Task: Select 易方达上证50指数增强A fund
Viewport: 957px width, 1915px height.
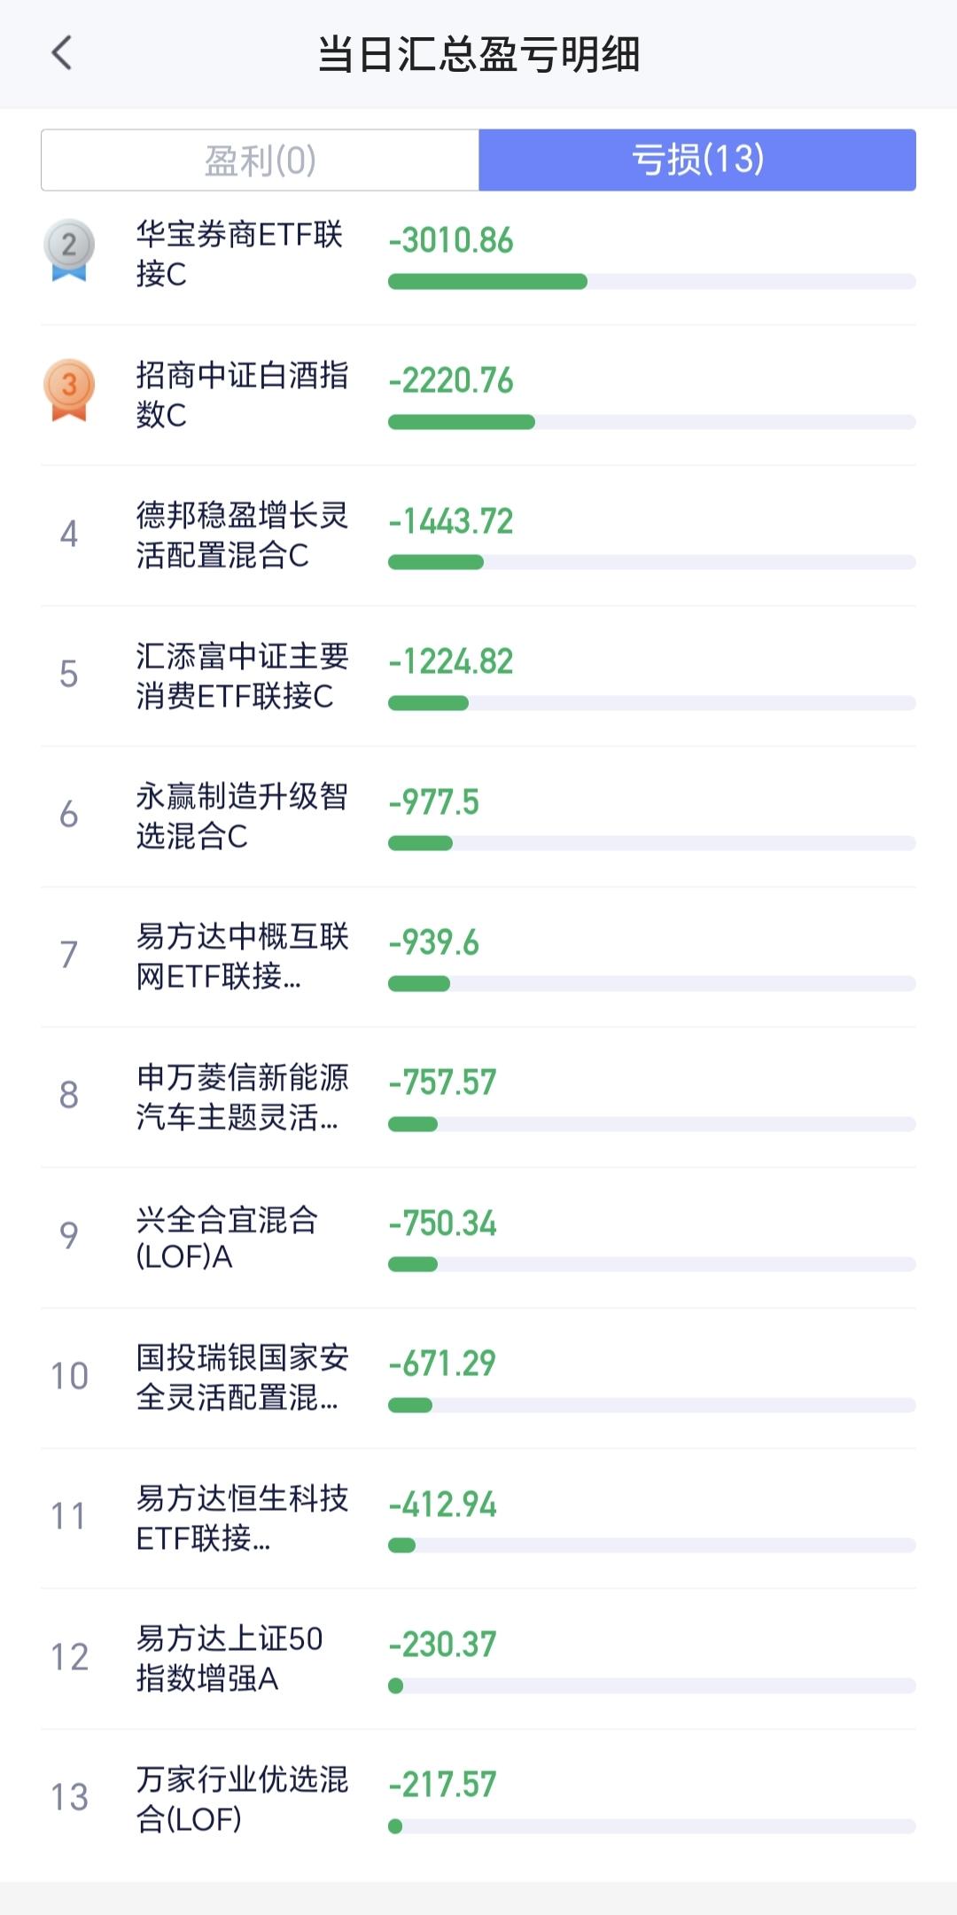Action: [478, 1659]
